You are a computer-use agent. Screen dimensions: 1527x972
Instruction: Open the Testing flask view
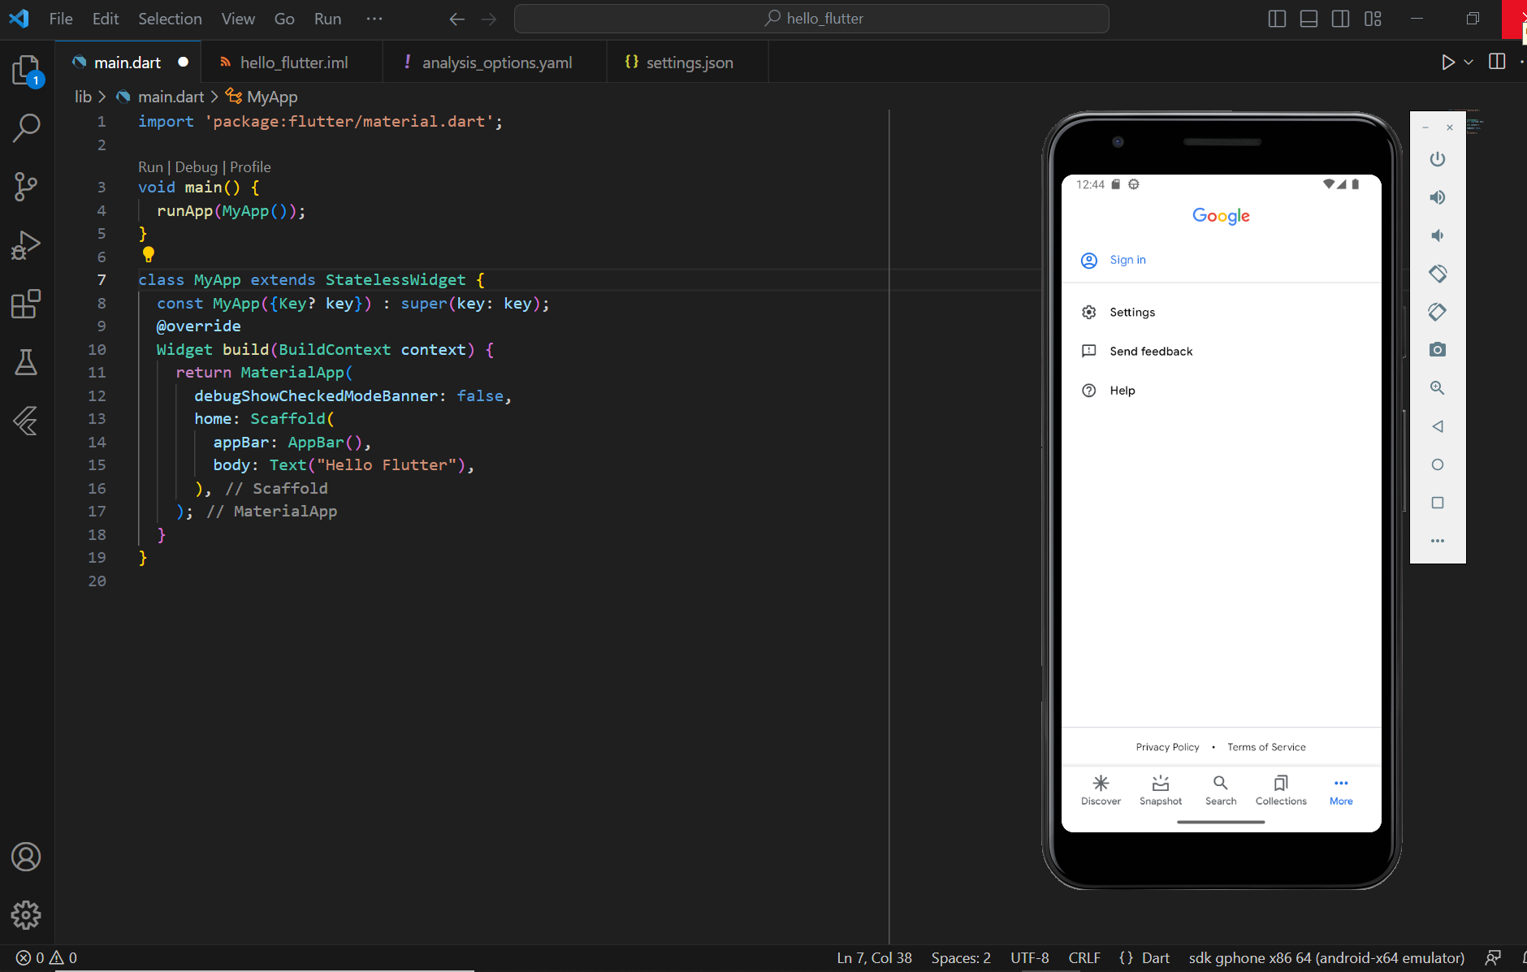[27, 362]
